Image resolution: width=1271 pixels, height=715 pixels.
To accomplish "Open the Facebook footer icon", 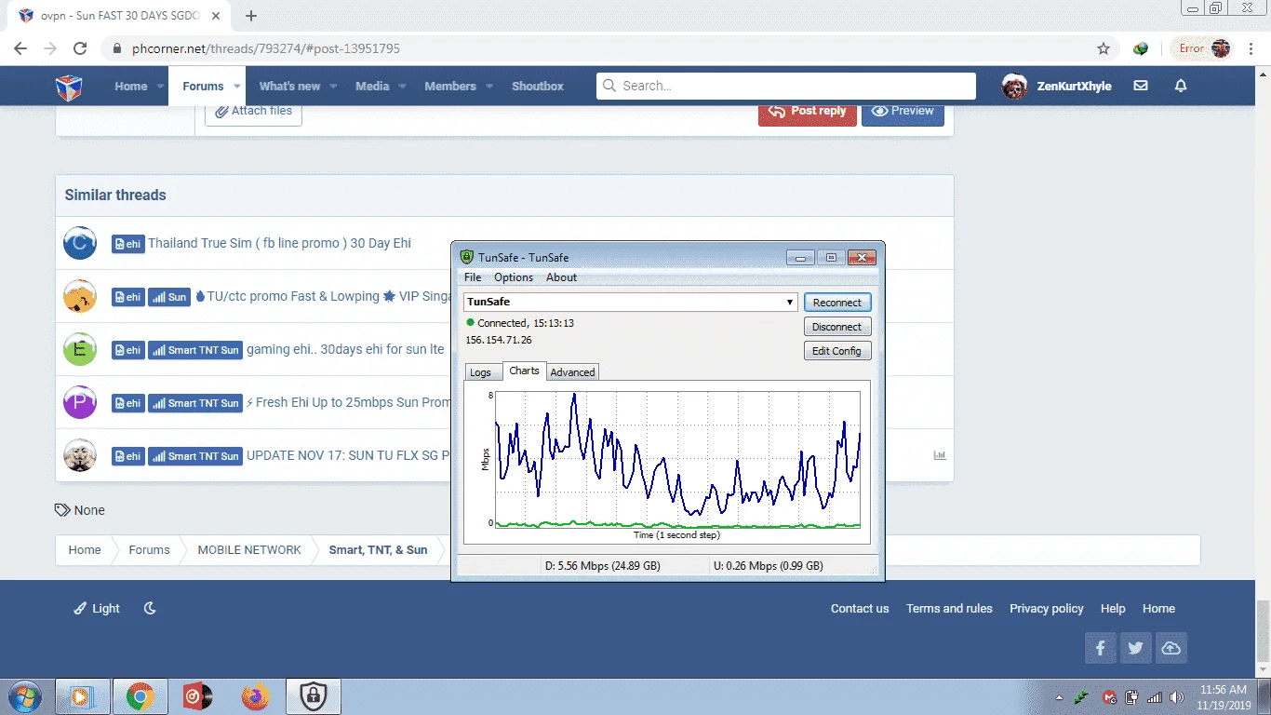I will click(1100, 648).
